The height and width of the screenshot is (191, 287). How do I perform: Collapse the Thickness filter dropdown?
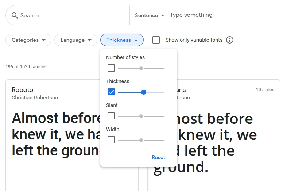(122, 40)
